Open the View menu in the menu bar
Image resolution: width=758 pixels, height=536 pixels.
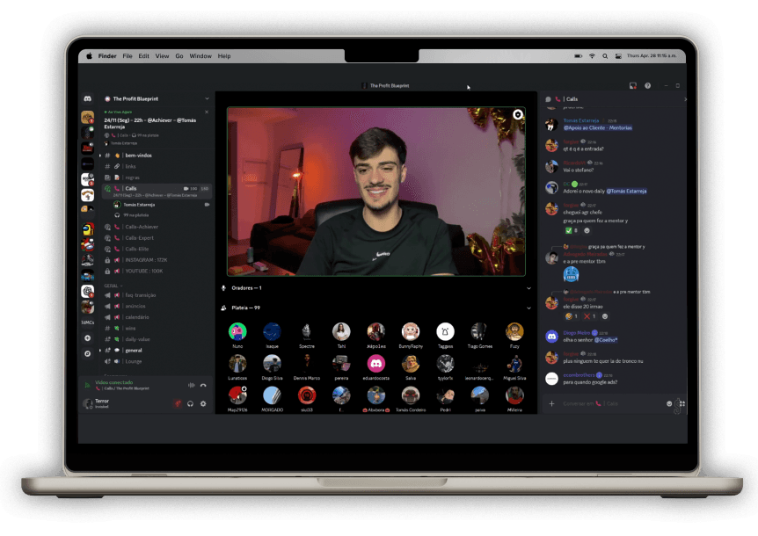(x=162, y=56)
